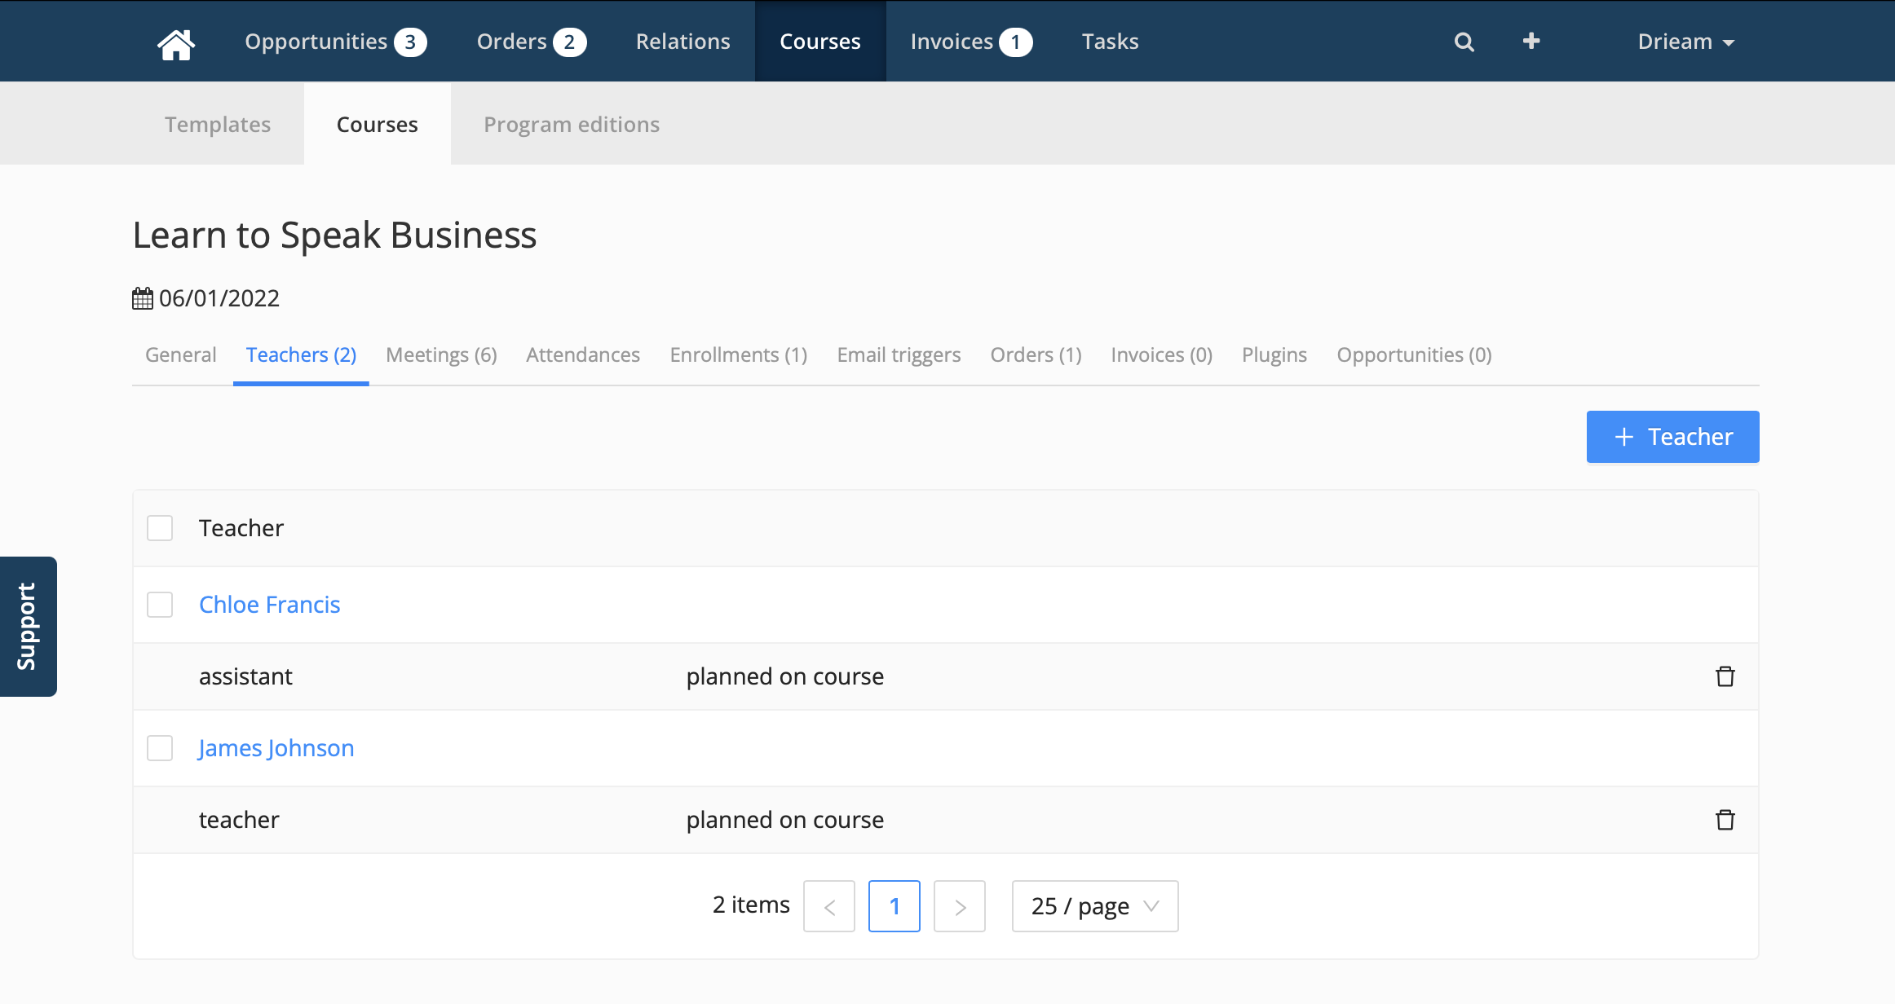Select page 1 in pagination
Screen dimensions: 1895x1004
pyautogui.click(x=894, y=906)
